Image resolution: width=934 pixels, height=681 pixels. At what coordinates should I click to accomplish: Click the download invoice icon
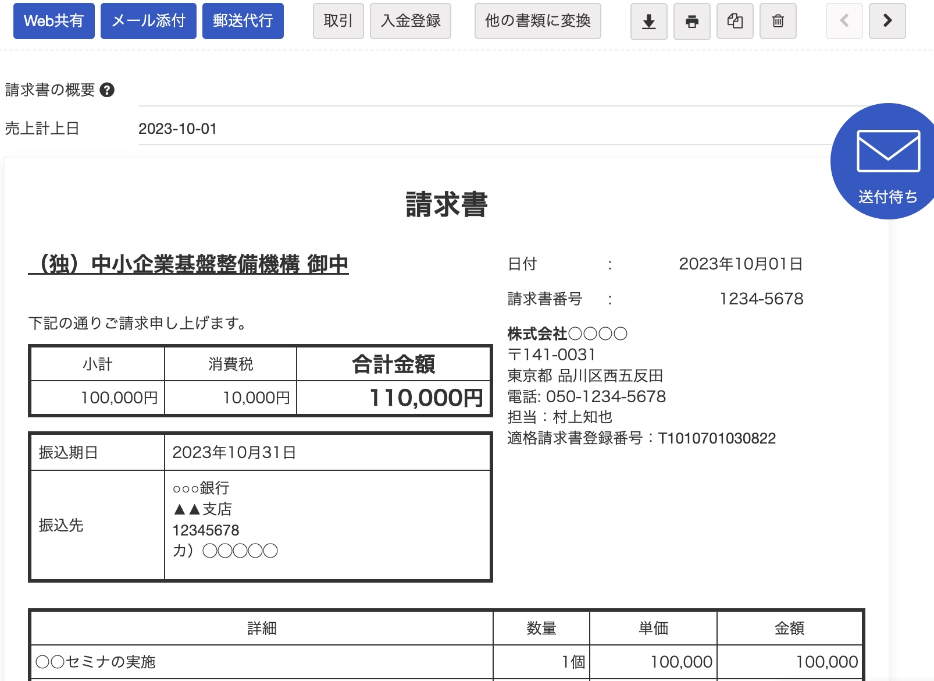coord(648,22)
